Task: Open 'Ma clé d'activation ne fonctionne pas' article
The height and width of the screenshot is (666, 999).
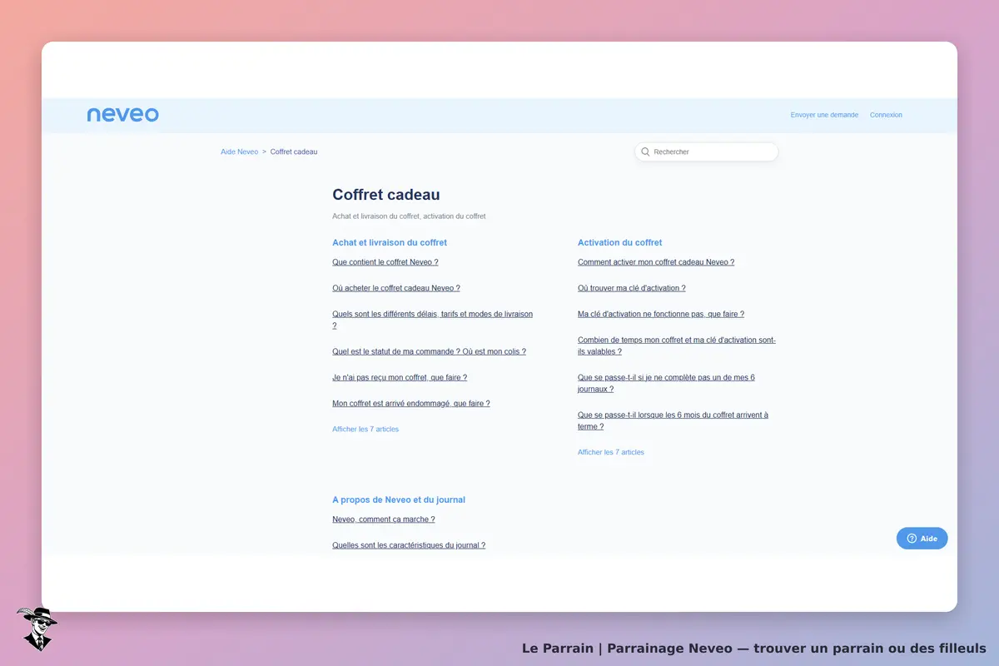Action: click(661, 315)
